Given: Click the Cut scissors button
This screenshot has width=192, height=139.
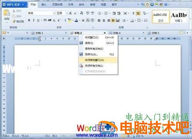Looking at the screenshot, I should (x=17, y=11).
